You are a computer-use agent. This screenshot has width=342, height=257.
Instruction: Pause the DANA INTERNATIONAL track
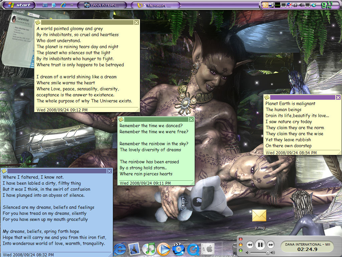click(x=260, y=245)
